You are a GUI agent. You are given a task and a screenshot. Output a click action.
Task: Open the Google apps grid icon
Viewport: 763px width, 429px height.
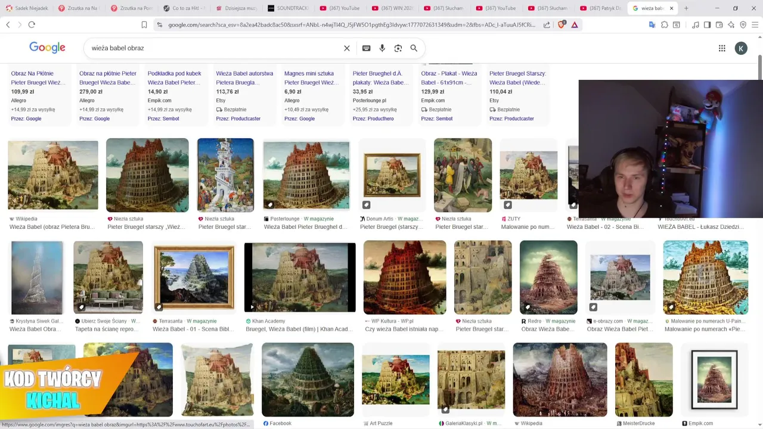point(722,48)
